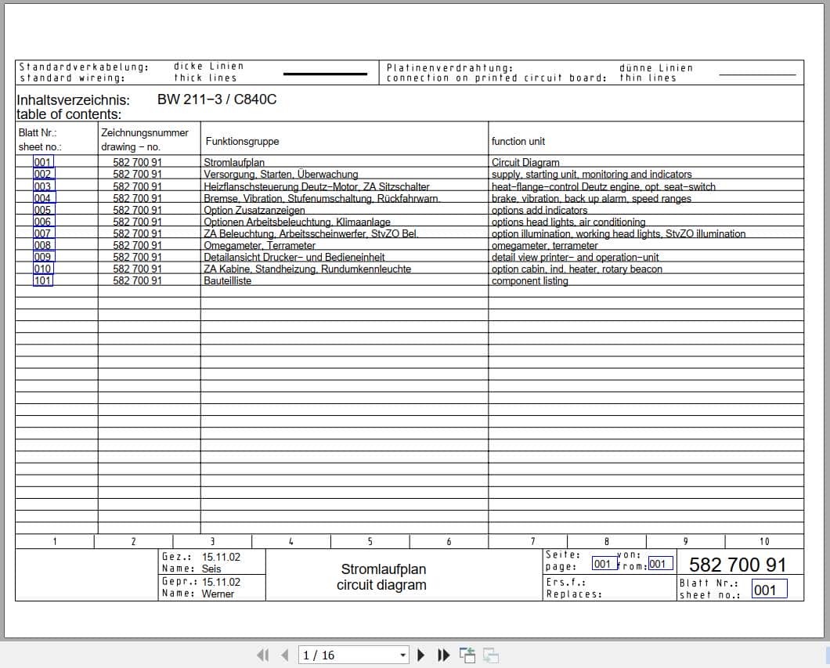Open the page number dropdown arrow
This screenshot has width=830, height=668.
point(402,655)
